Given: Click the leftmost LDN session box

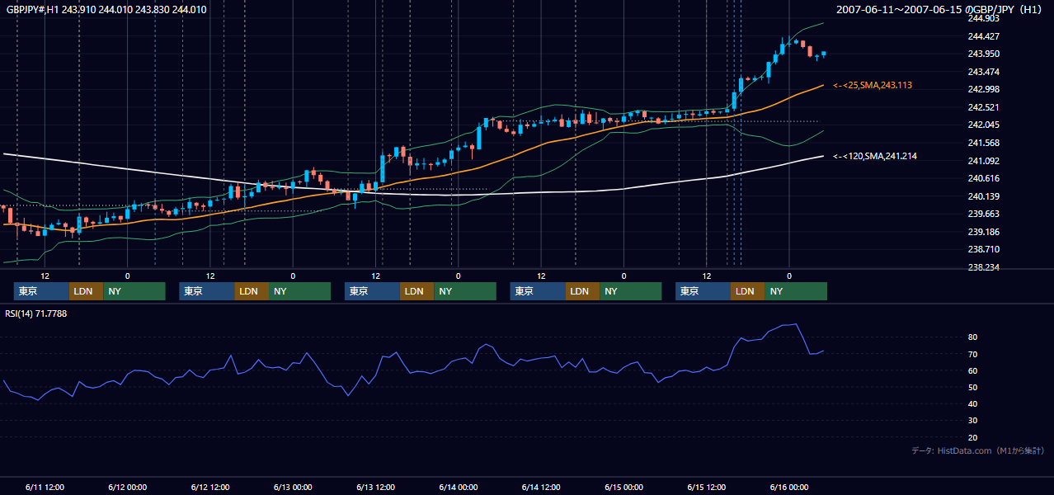Looking at the screenshot, I should 85,291.
